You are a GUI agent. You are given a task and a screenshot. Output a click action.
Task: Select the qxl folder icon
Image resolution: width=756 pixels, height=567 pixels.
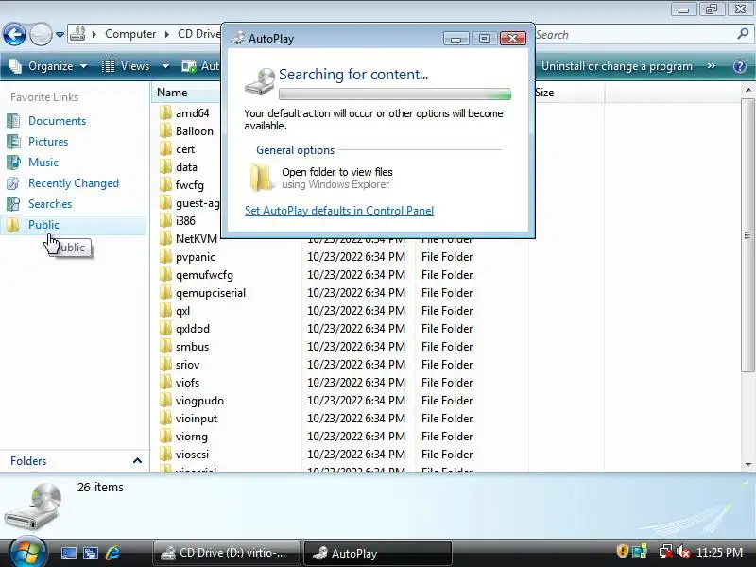pos(165,311)
